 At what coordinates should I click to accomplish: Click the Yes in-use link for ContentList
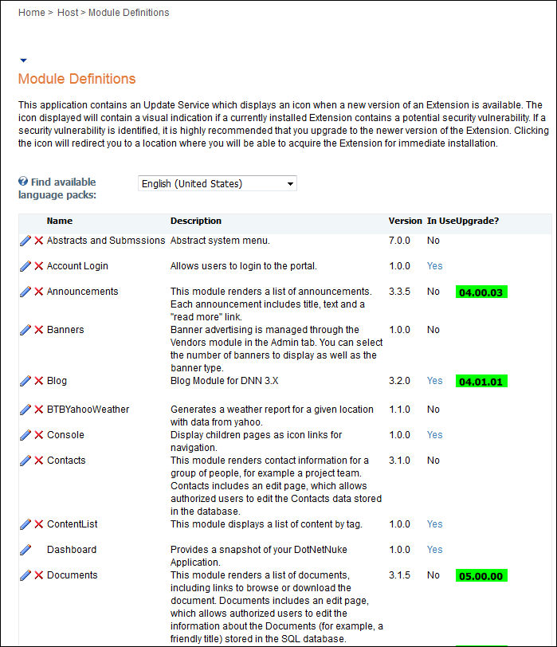tap(434, 524)
